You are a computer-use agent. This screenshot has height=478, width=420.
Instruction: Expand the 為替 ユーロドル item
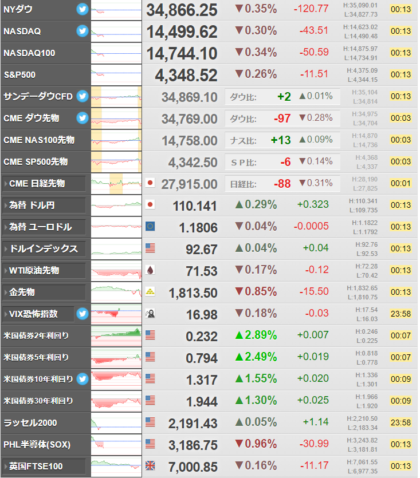click(44, 227)
